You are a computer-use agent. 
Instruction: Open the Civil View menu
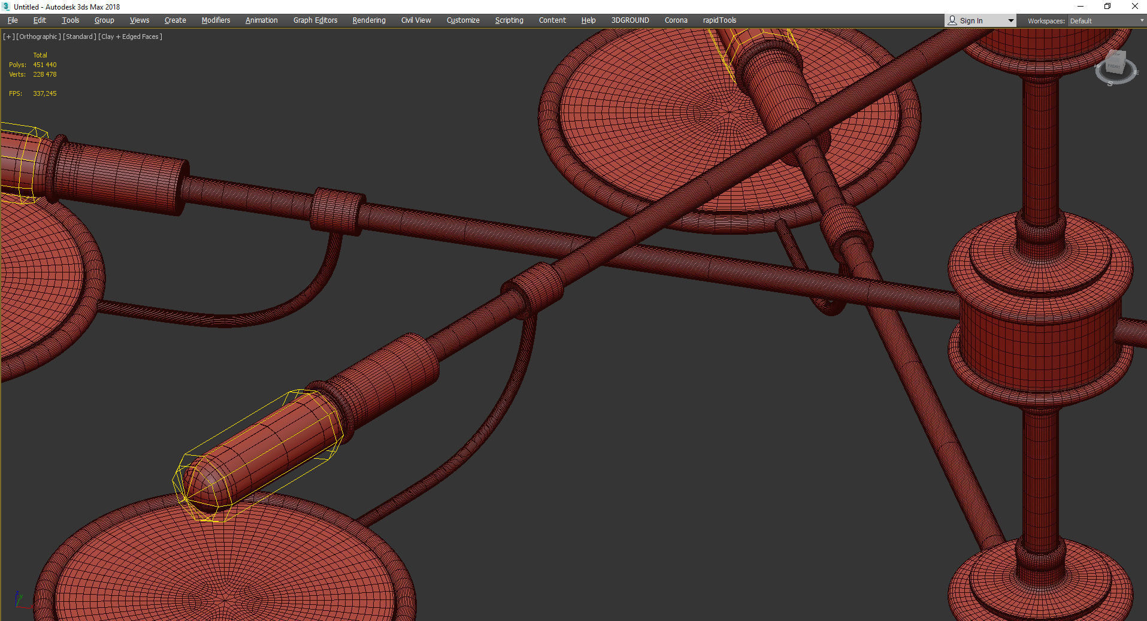pyautogui.click(x=416, y=20)
